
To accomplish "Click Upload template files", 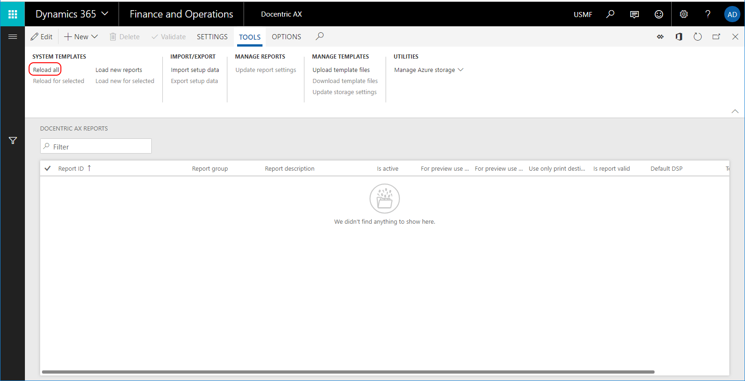I will coord(341,70).
